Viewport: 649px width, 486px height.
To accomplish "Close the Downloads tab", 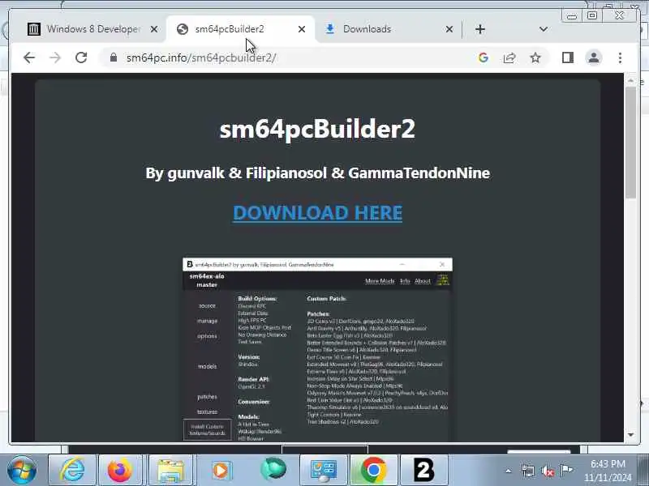I will 449,29.
